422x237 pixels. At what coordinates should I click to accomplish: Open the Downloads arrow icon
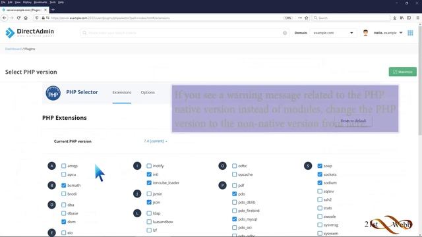(394, 18)
